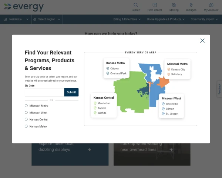
Task: Expand Community Impact menu
Action: 204,19
